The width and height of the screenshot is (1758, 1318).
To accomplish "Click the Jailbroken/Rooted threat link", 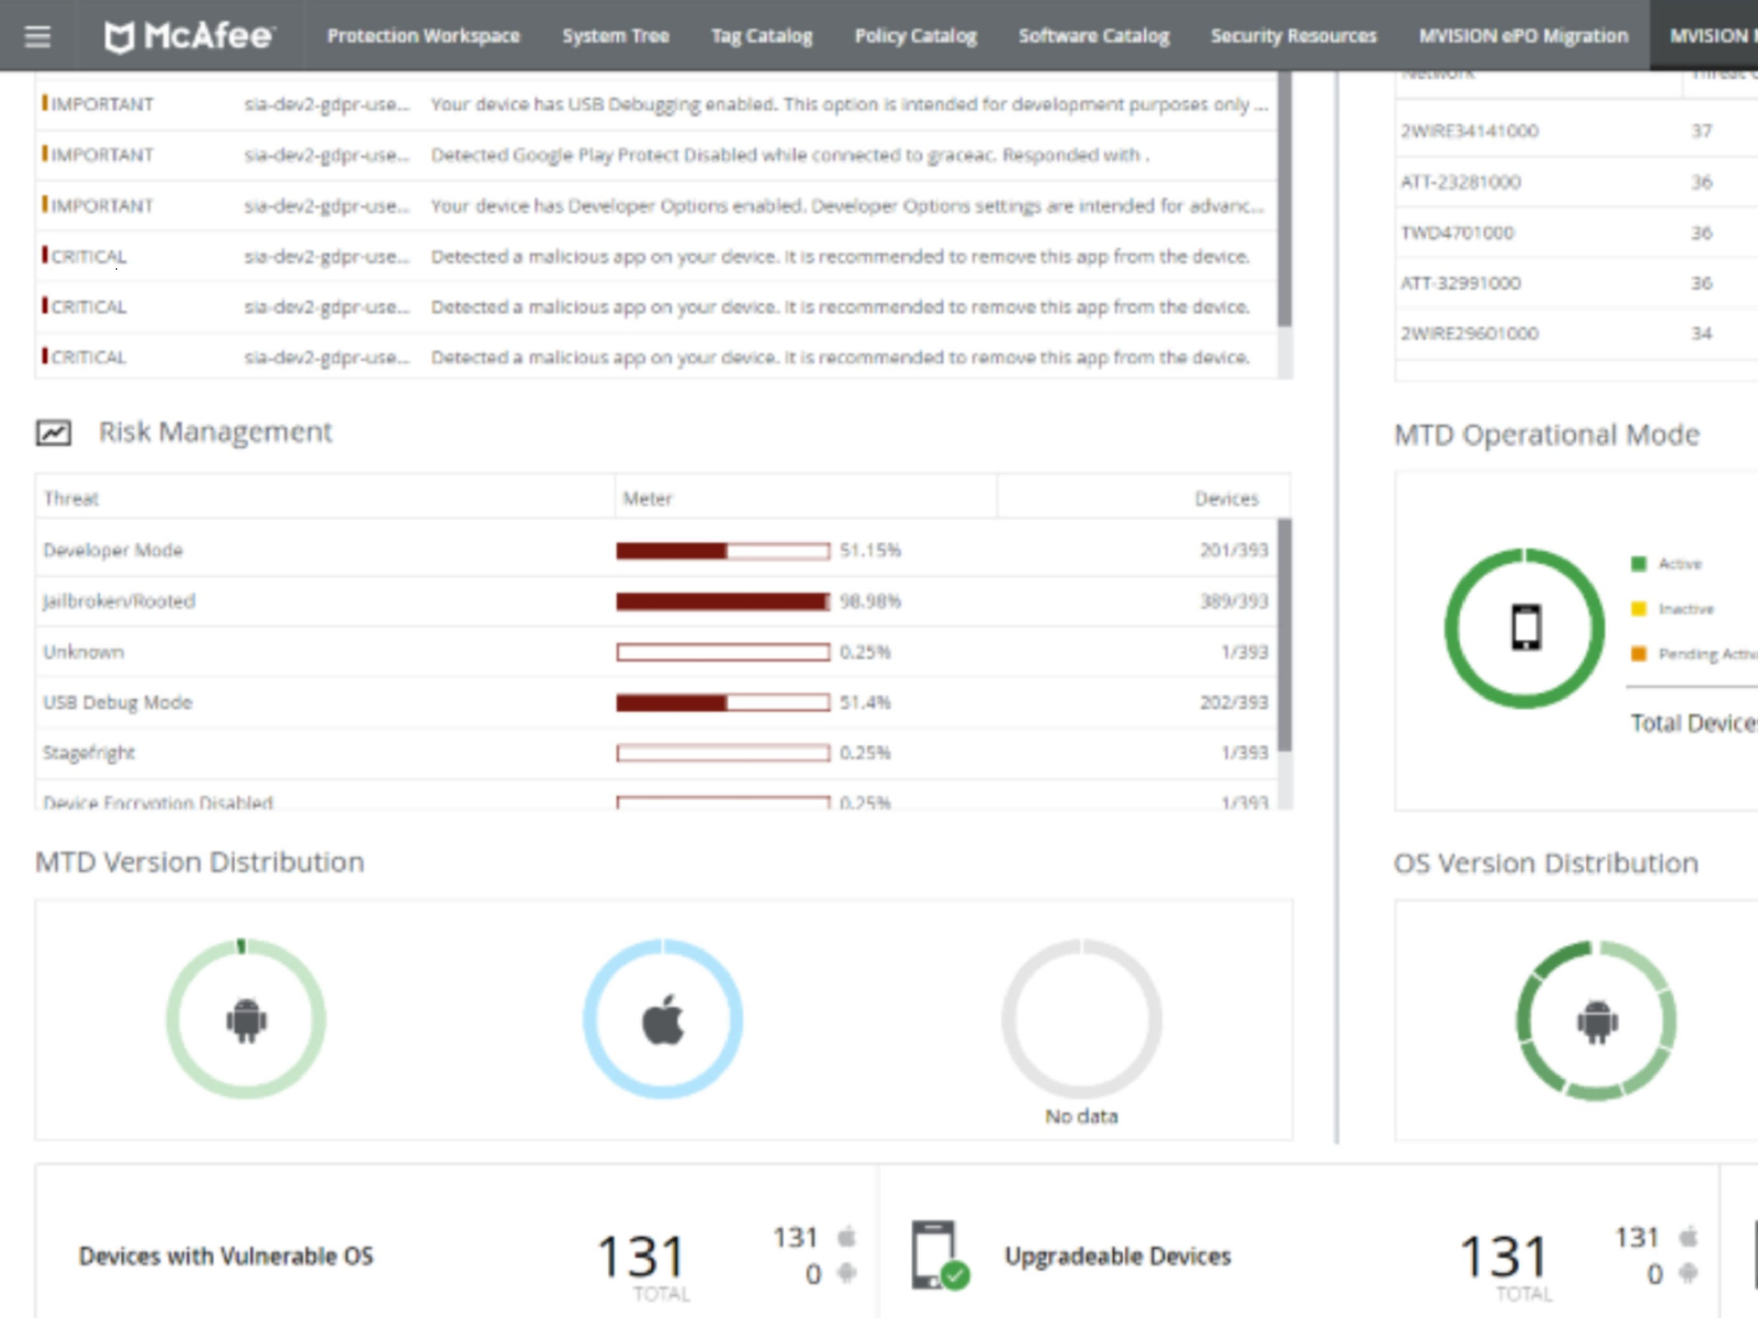I will click(119, 601).
